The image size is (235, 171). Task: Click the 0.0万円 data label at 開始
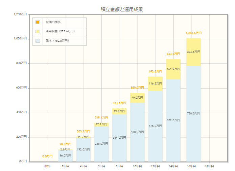pyautogui.click(x=47, y=156)
